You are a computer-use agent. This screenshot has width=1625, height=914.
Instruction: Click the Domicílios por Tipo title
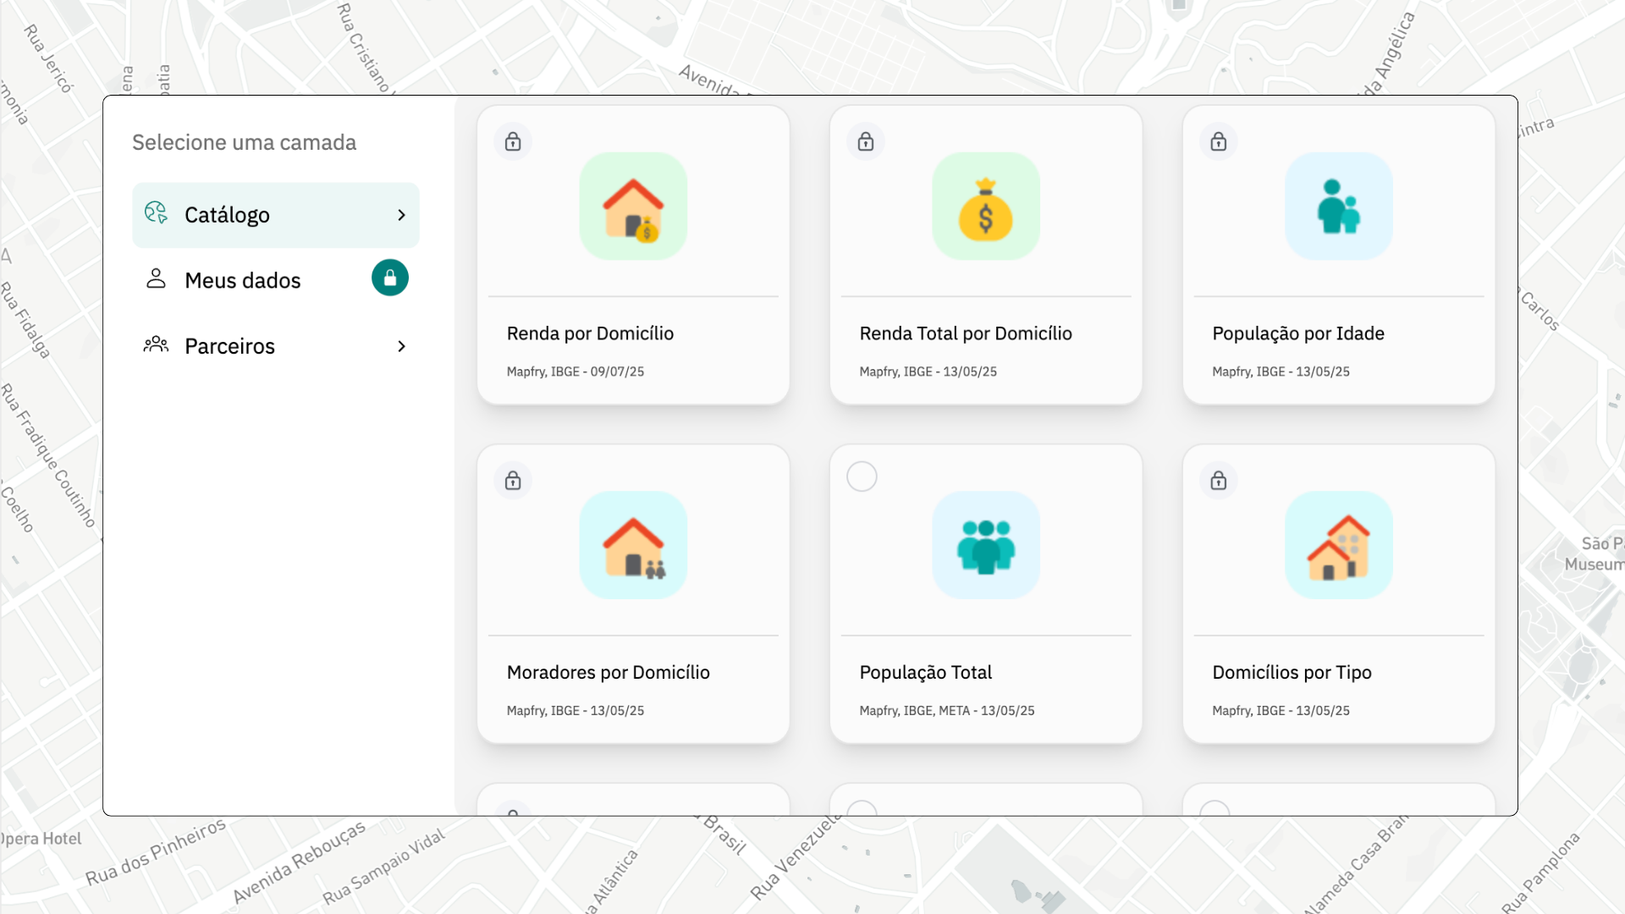click(x=1292, y=673)
